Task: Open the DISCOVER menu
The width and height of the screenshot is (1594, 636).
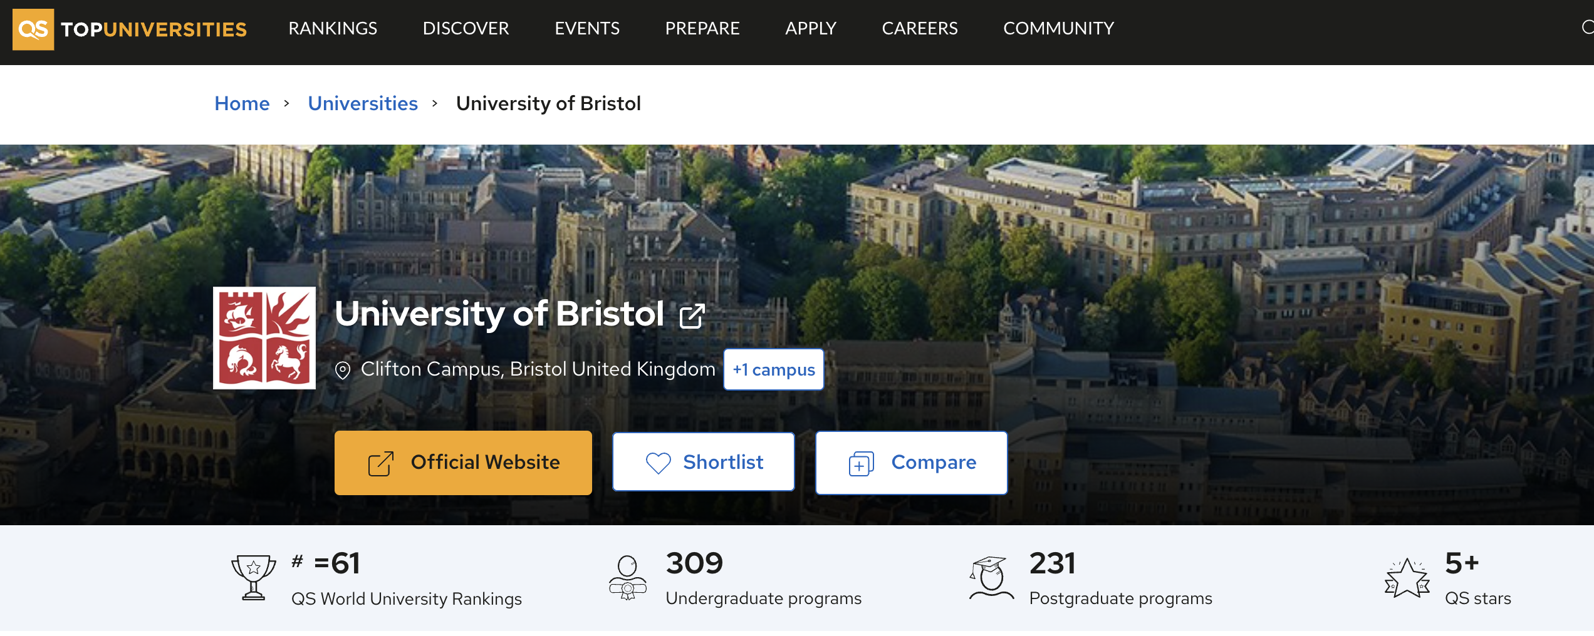Action: click(466, 28)
